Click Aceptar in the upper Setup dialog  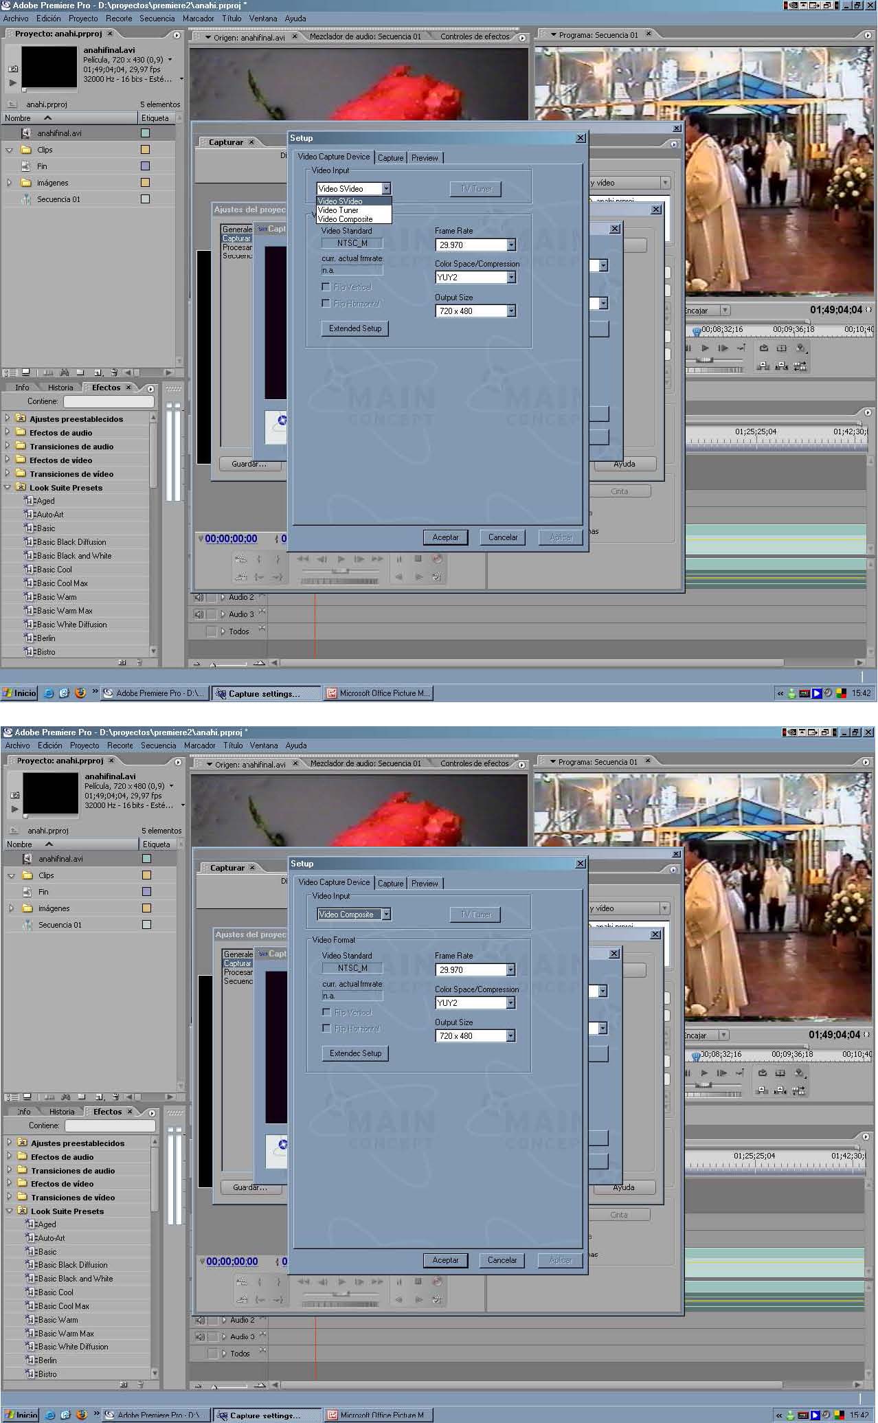click(445, 537)
